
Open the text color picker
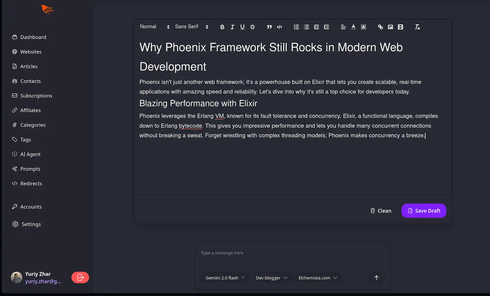(353, 27)
